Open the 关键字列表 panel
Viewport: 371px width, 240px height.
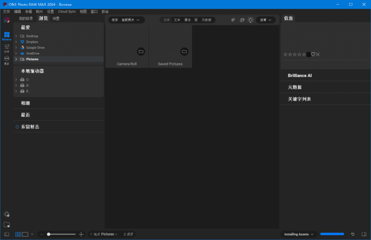click(299, 99)
